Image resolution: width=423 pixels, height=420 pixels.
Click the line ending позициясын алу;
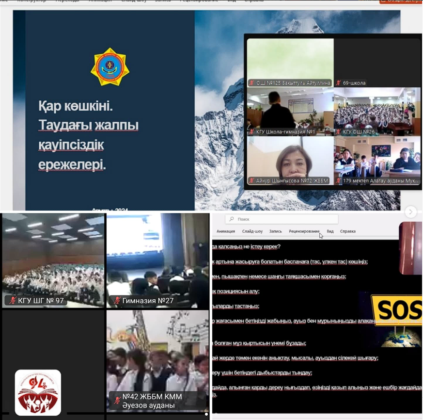[236, 291]
